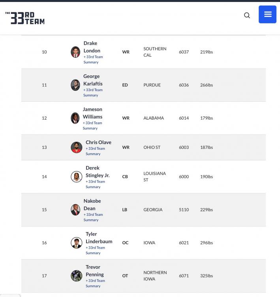The width and height of the screenshot is (280, 297).
Task: Click George Karlaftis's player photo
Action: pos(75,85)
